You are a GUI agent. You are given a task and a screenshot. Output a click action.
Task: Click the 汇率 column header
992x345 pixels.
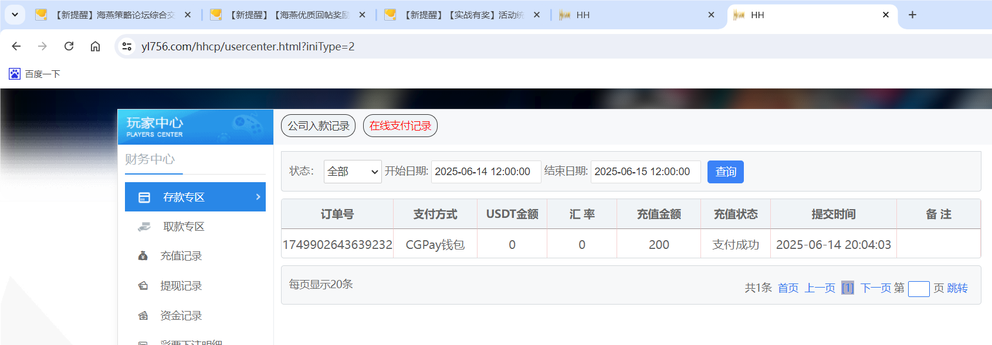point(582,214)
